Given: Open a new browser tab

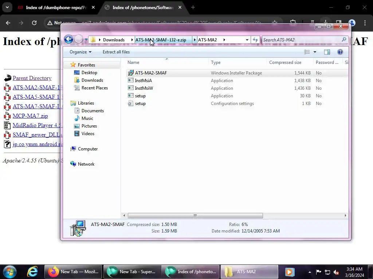Looking at the screenshot, I should [x=193, y=8].
